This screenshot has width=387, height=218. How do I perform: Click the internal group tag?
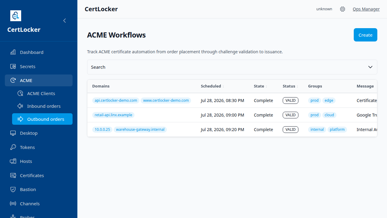coord(317,129)
